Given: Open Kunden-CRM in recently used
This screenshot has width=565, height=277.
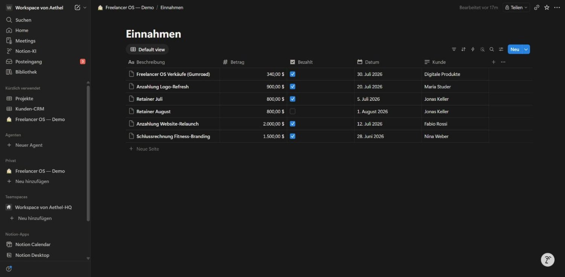Looking at the screenshot, I should pos(45,109).
